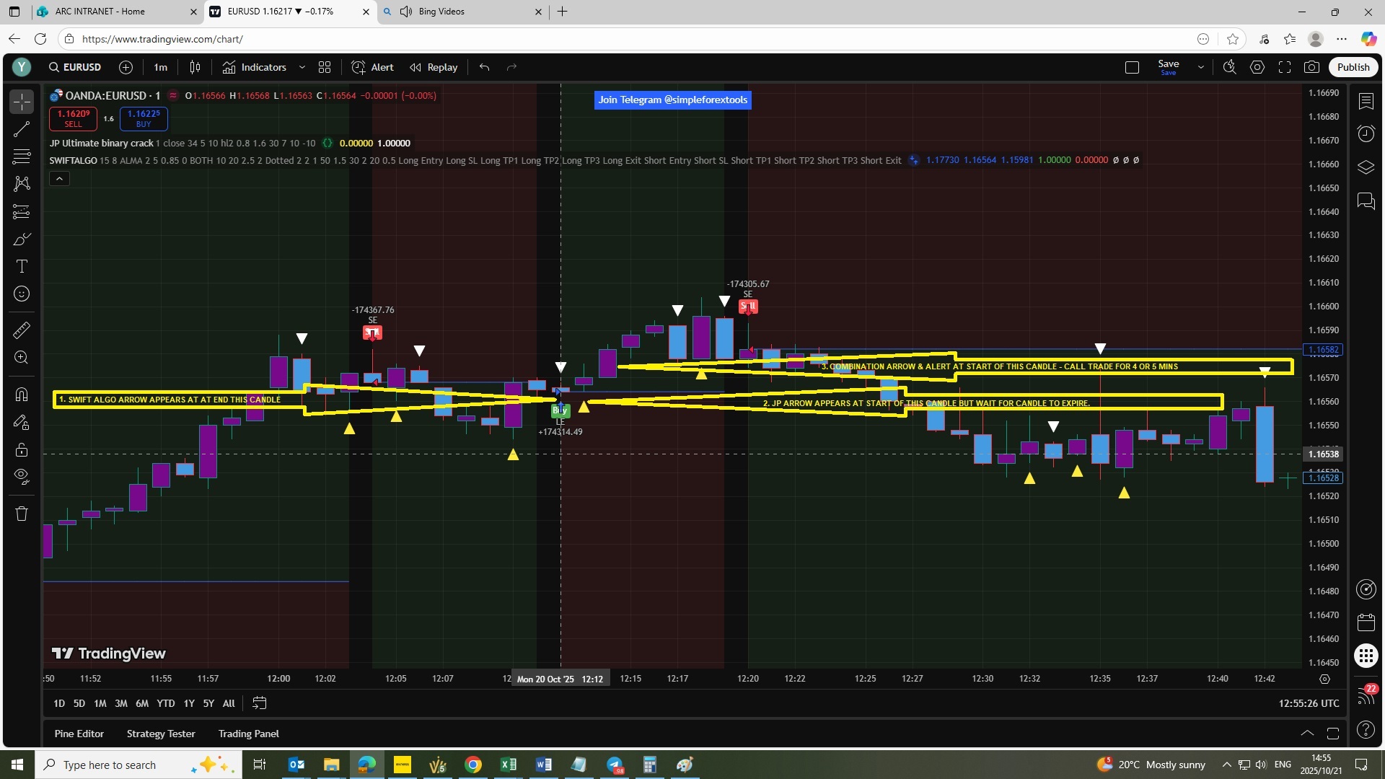Screen dimensions: 1385x779
Task: Expand the Indicators favorites dropdown arrow
Action: point(302,67)
